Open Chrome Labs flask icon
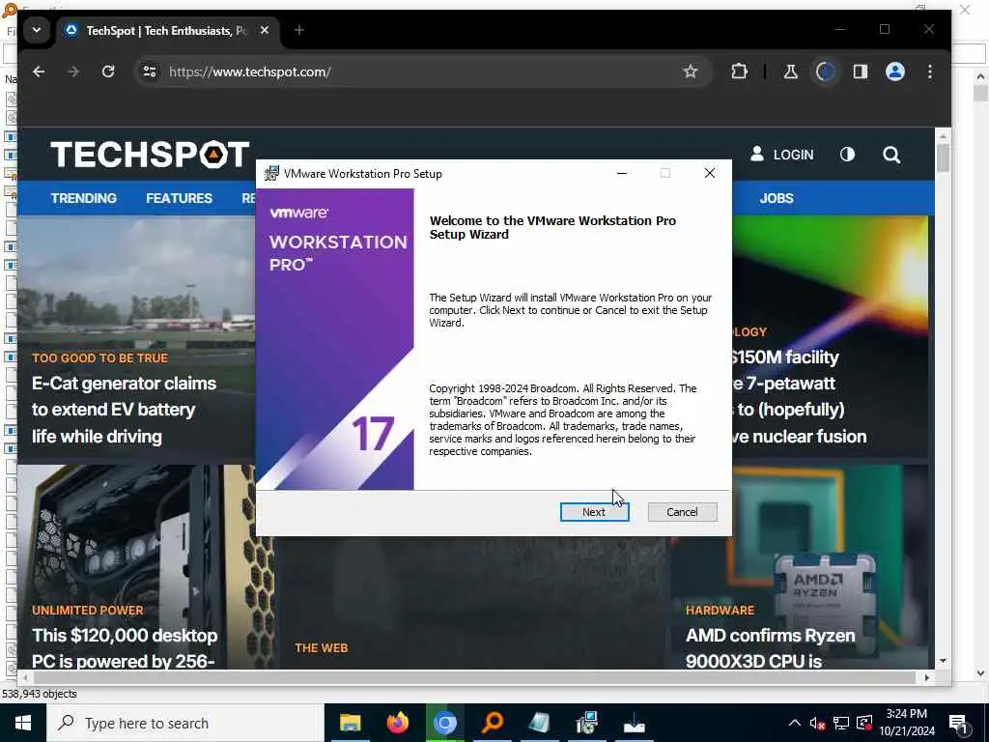This screenshot has height=742, width=989. [790, 71]
